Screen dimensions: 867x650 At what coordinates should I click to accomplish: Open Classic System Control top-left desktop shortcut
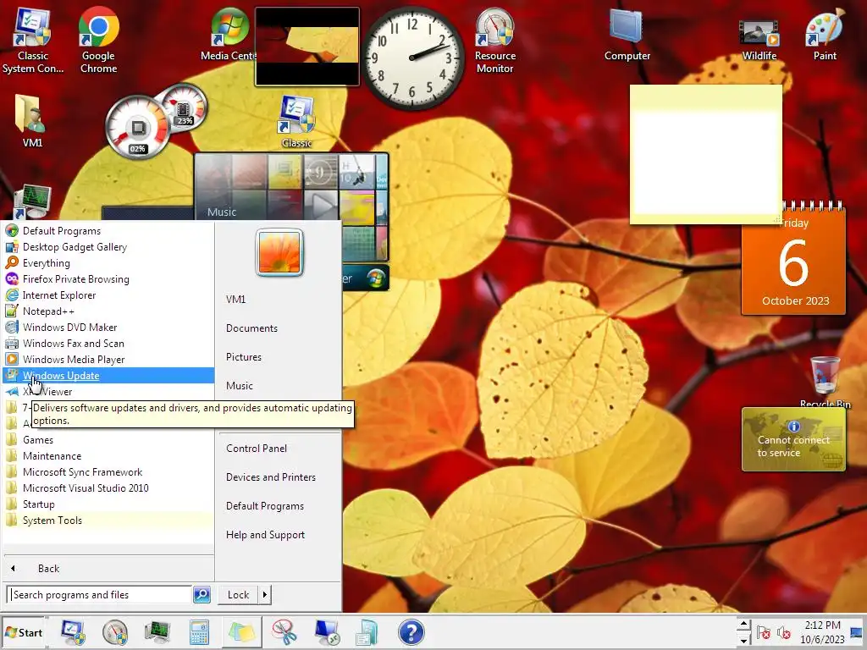[33, 40]
